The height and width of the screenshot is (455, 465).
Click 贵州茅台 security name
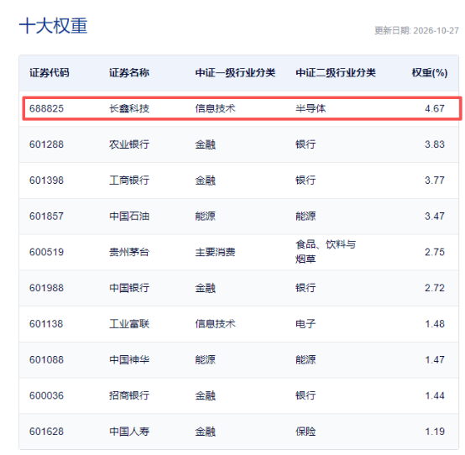pyautogui.click(x=129, y=252)
